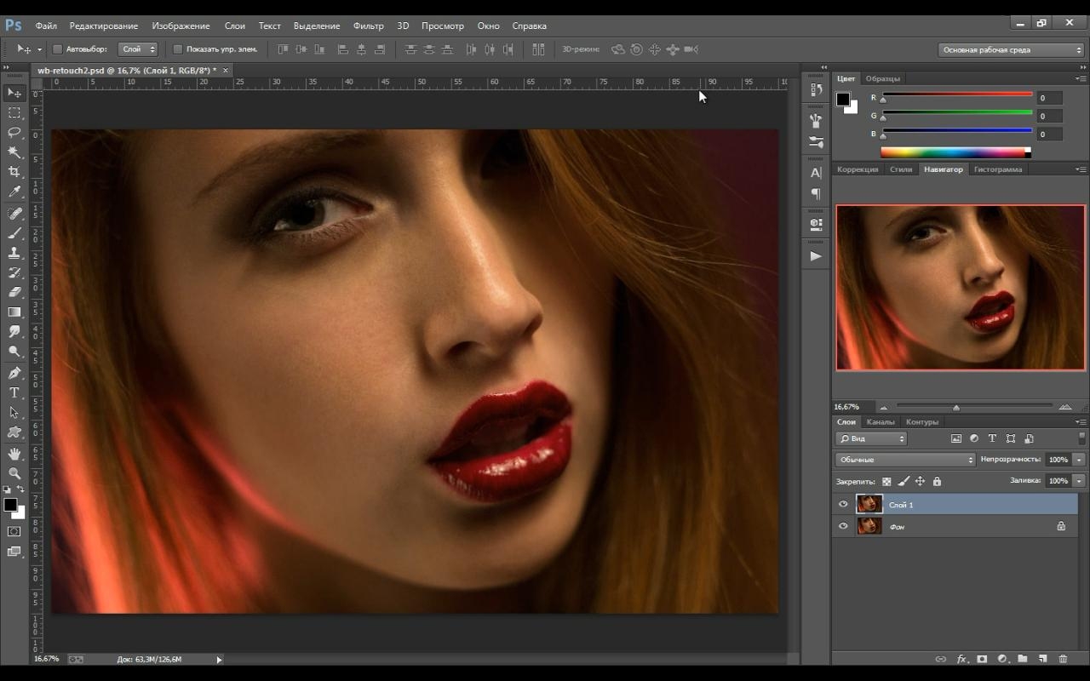Select the Hand tool
The height and width of the screenshot is (681, 1090).
coord(14,454)
